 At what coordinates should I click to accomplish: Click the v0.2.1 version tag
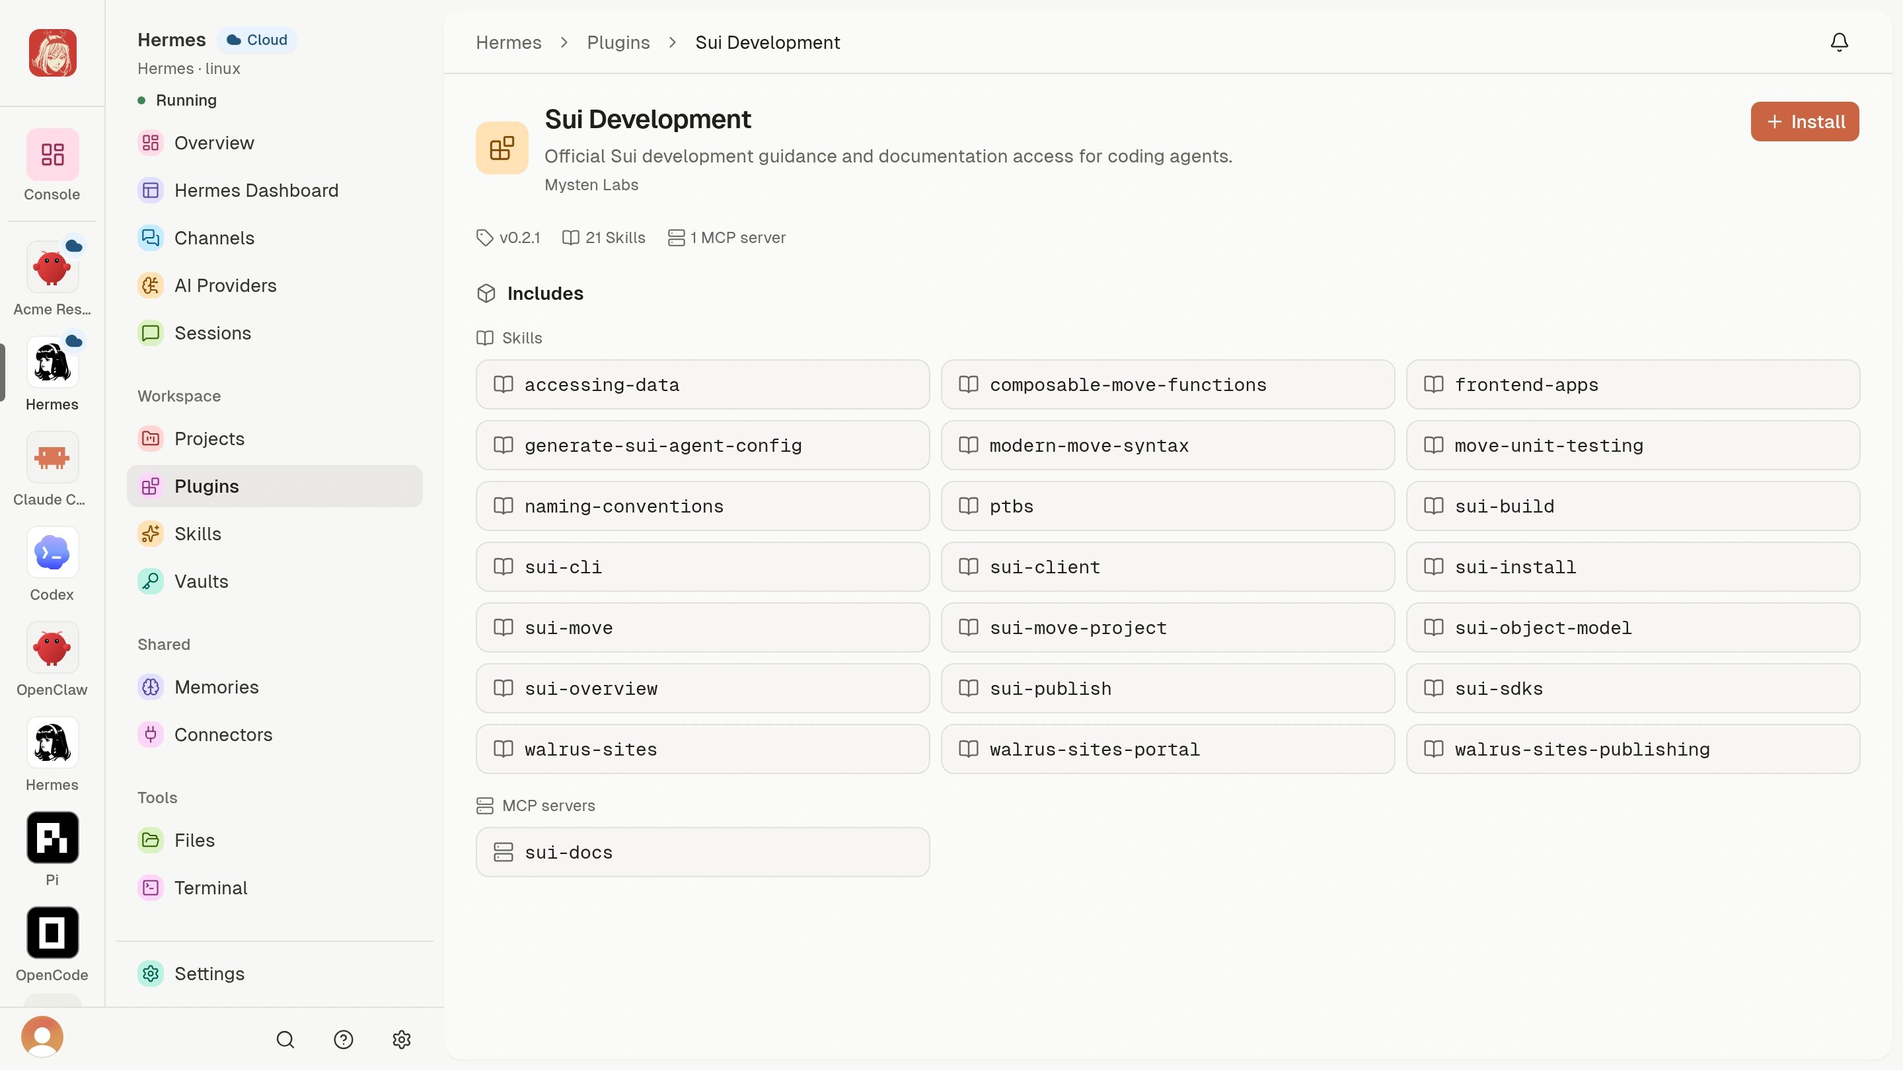click(x=508, y=238)
